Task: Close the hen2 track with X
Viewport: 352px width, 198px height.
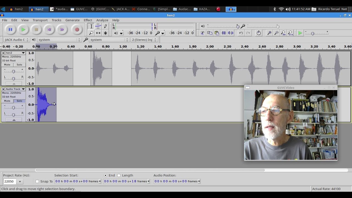Action: [x=3, y=53]
